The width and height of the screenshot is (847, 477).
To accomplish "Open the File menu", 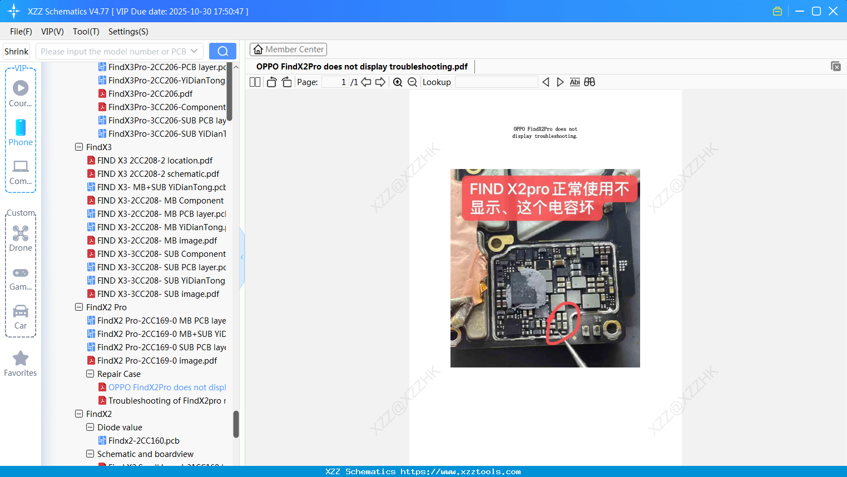I will [x=21, y=32].
